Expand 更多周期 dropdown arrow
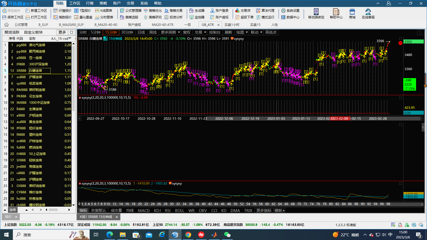The image size is (427, 240). point(179,32)
